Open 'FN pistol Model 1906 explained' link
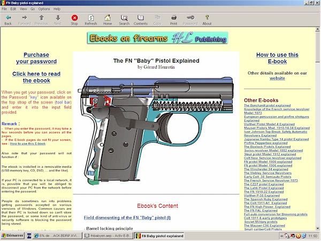Screen dimensions: 321x241 tap(268, 165)
